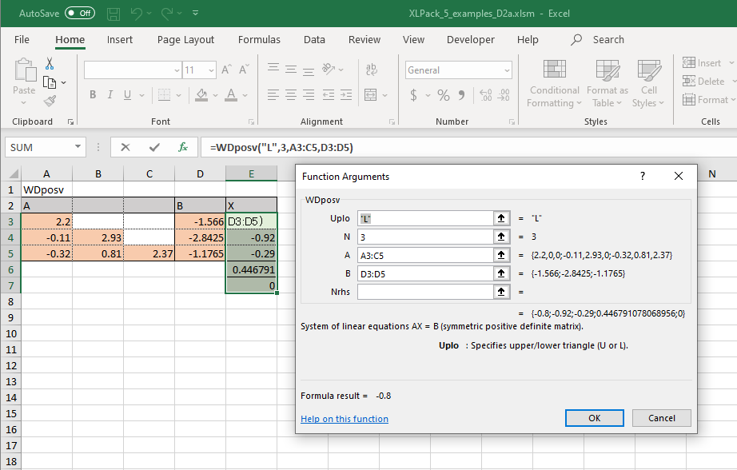Toggle Bold formatting
The height and width of the screenshot is (470, 737).
[93, 95]
